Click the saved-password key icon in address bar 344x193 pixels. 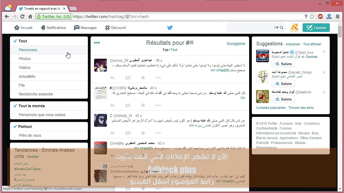point(306,17)
